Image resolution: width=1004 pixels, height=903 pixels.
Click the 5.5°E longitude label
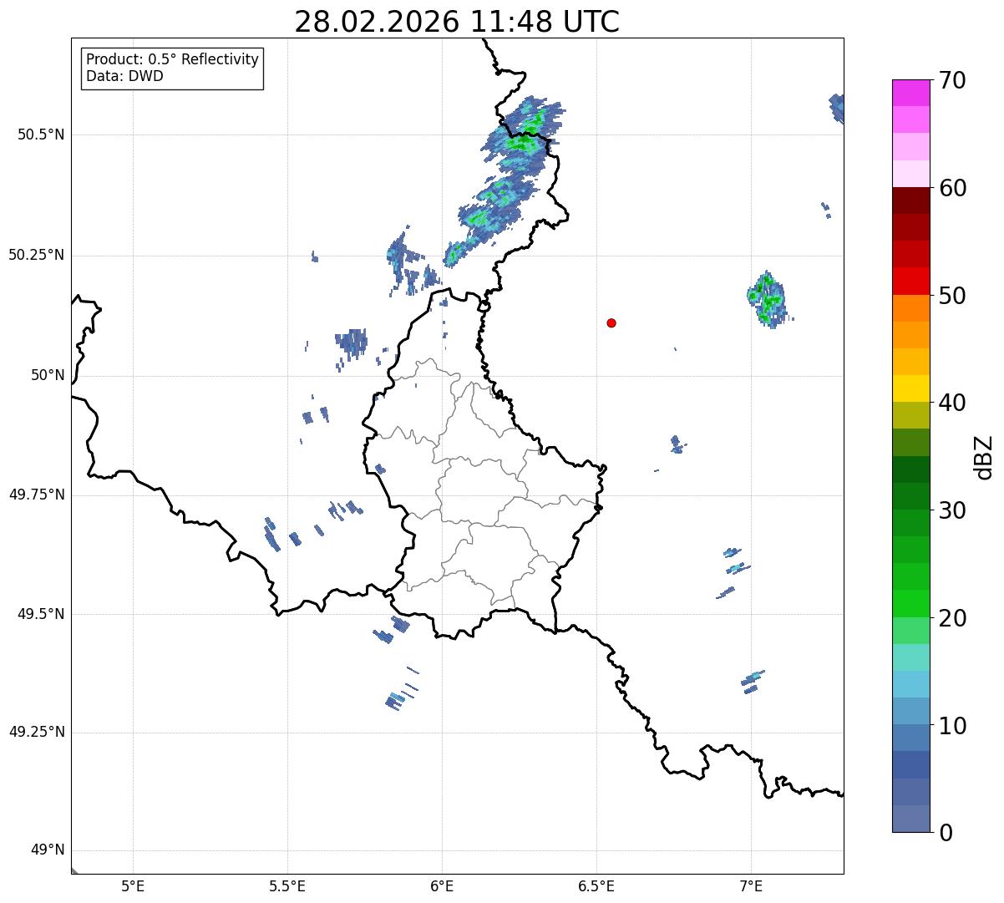tap(287, 885)
